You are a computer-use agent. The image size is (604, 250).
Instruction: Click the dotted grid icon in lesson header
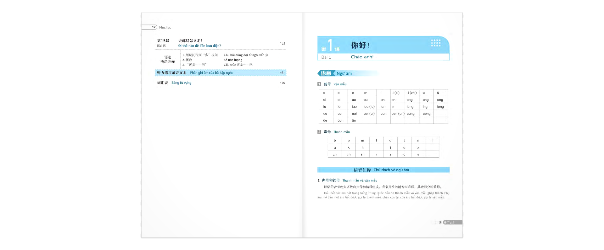(x=436, y=43)
